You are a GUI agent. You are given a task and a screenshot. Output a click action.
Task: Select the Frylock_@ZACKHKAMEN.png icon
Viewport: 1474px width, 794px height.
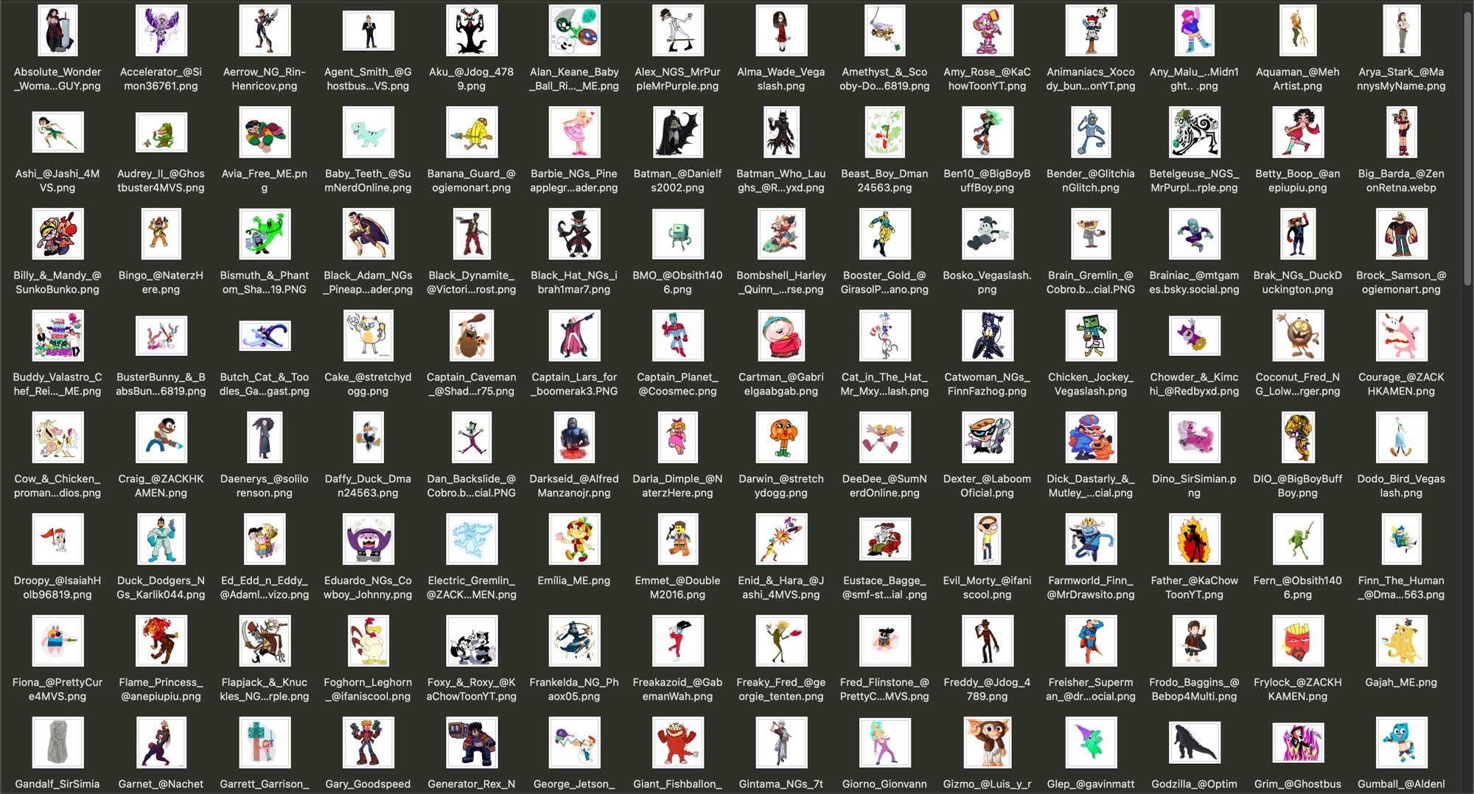click(1297, 641)
